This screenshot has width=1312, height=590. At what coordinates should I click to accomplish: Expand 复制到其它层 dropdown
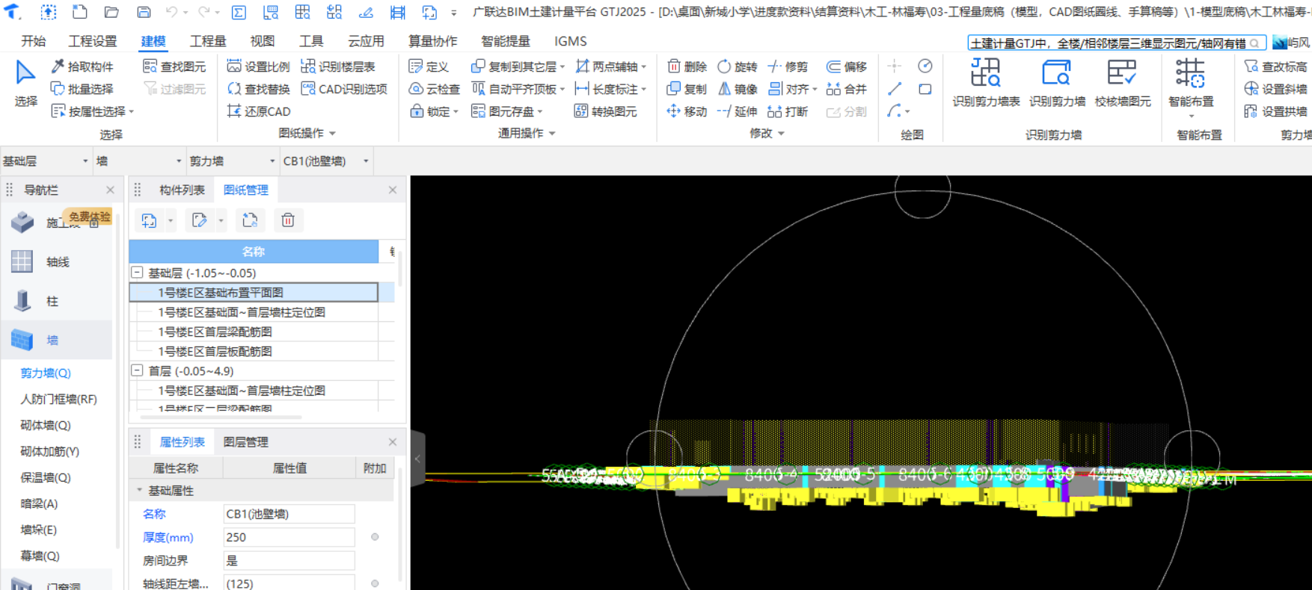point(562,67)
